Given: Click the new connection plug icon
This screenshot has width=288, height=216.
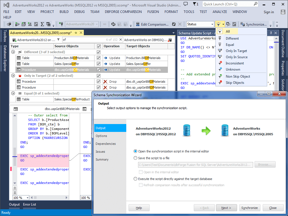Looking at the screenshot, I should tap(61, 24).
